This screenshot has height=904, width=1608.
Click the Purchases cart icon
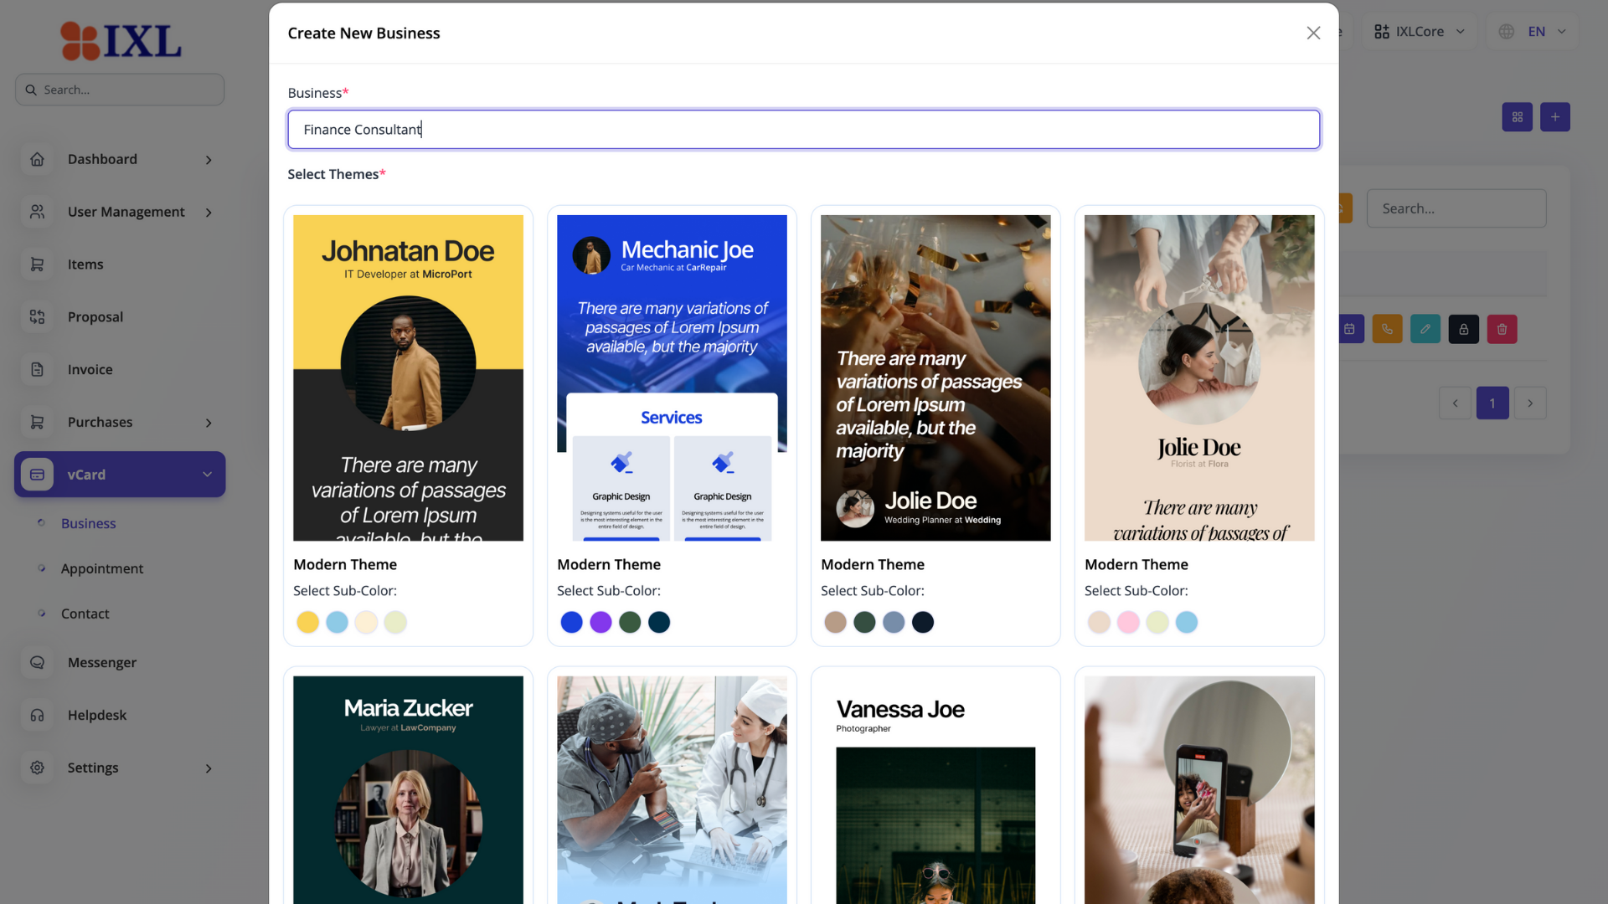click(37, 422)
